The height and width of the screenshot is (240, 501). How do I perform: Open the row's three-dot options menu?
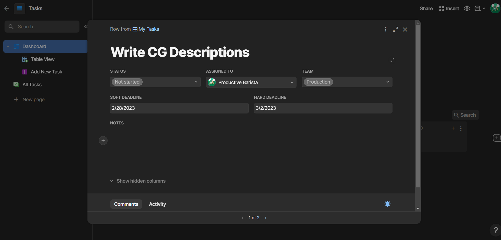(386, 29)
